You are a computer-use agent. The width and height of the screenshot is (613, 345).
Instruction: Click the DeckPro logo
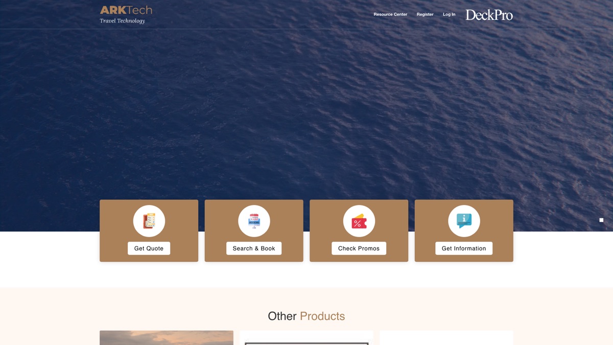tap(489, 15)
